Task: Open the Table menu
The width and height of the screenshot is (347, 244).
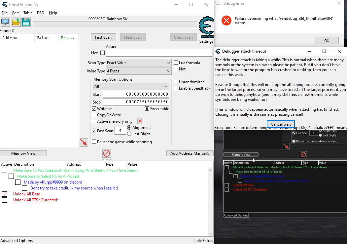Action: tap(28, 13)
